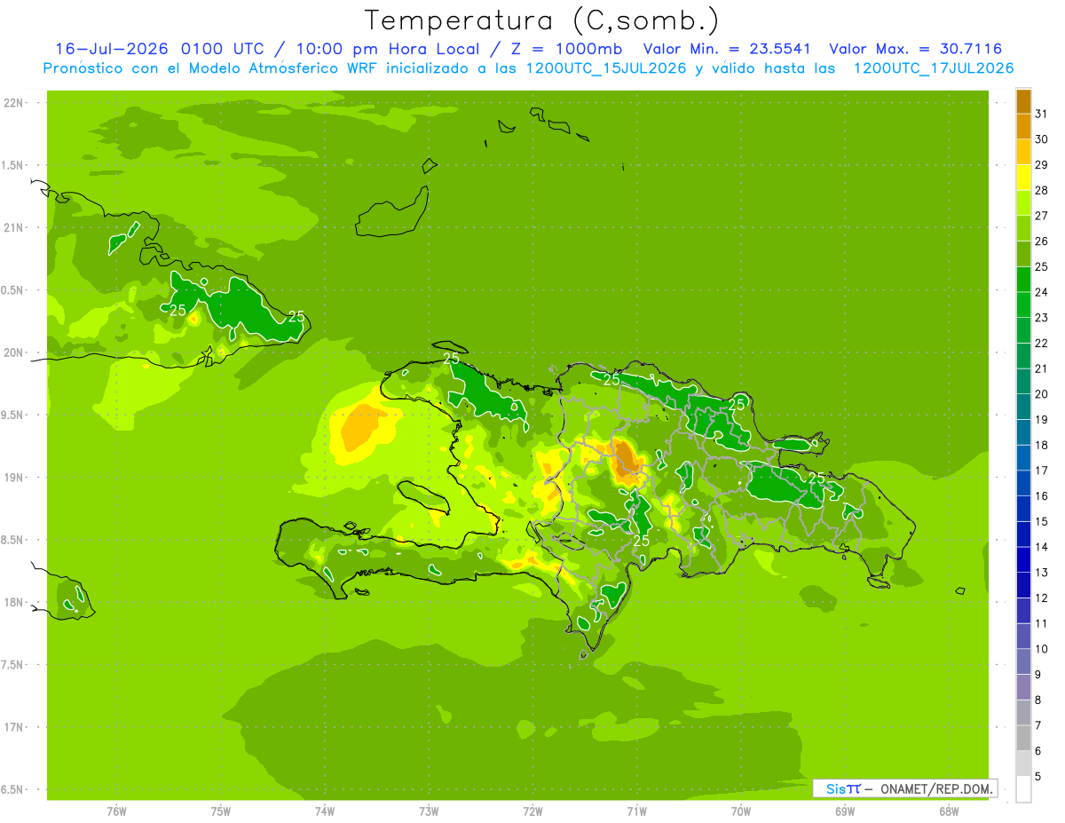The height and width of the screenshot is (823, 1065).
Task: Click the '68W' longitude axis label
Action: coord(949,811)
